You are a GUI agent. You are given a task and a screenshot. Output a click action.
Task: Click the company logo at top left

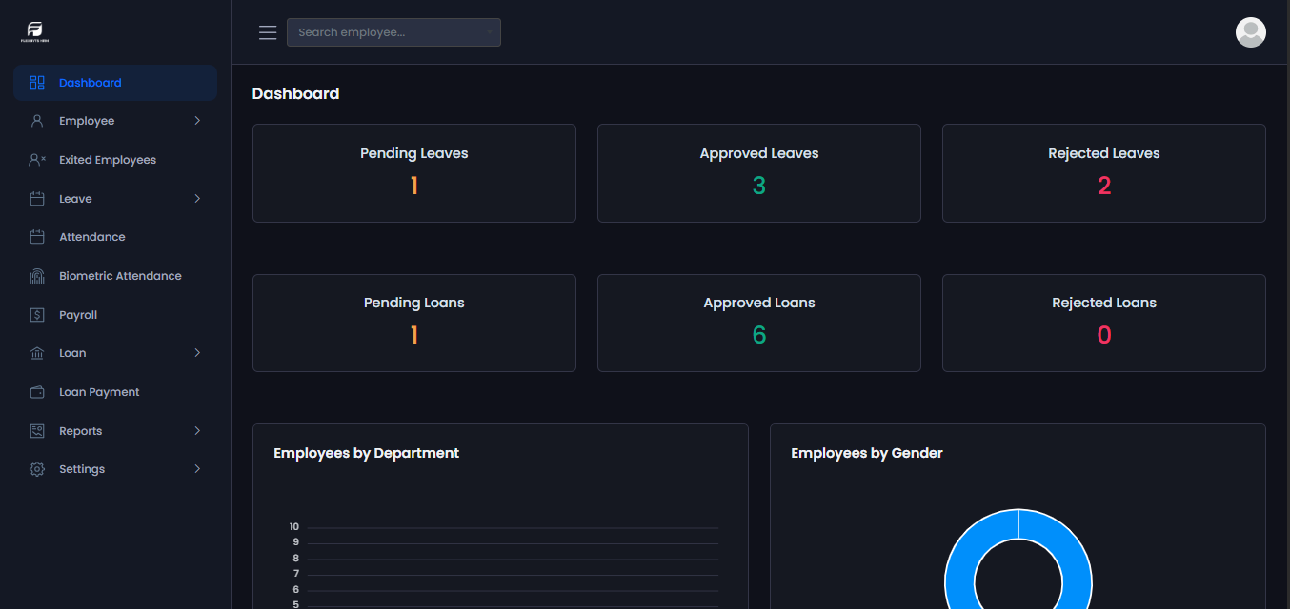click(35, 32)
